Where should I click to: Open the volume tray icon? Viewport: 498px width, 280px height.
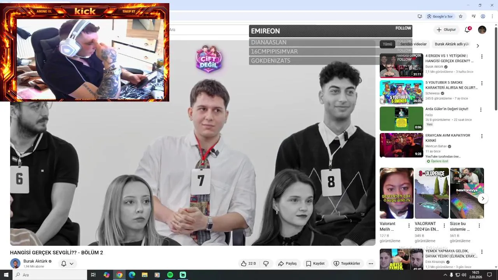[463, 275]
